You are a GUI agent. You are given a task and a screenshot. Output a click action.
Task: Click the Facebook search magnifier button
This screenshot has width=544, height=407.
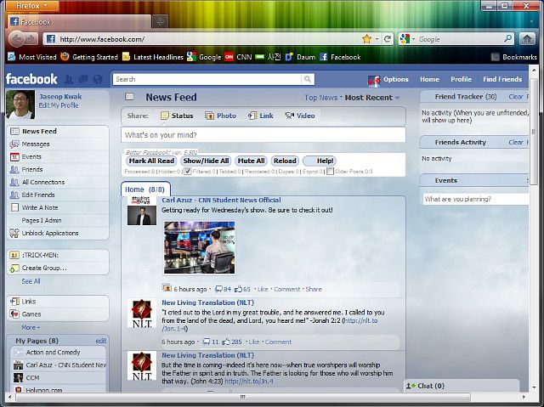coord(308,79)
